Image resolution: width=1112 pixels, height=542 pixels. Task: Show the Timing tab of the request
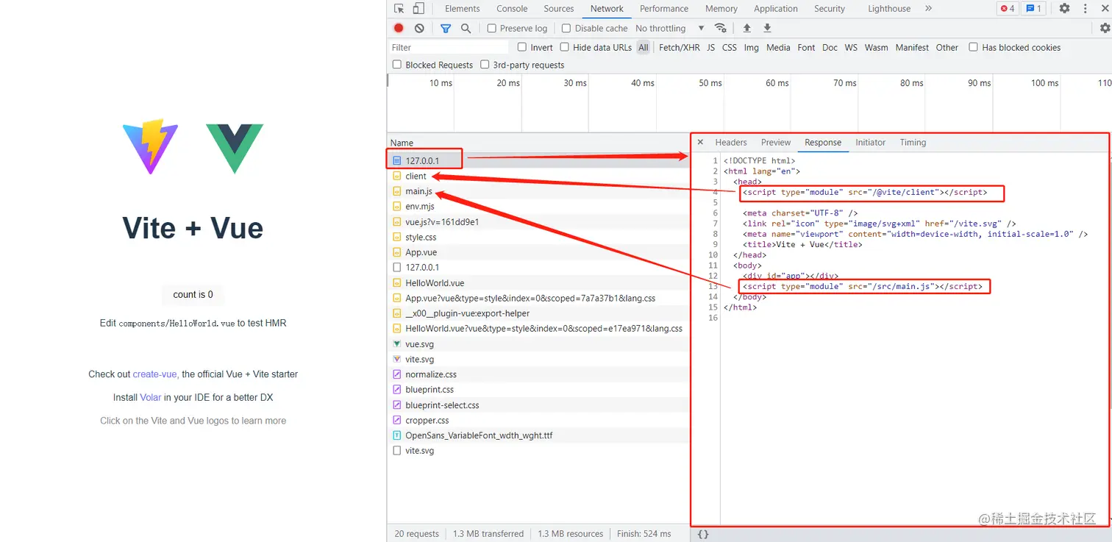(x=913, y=143)
